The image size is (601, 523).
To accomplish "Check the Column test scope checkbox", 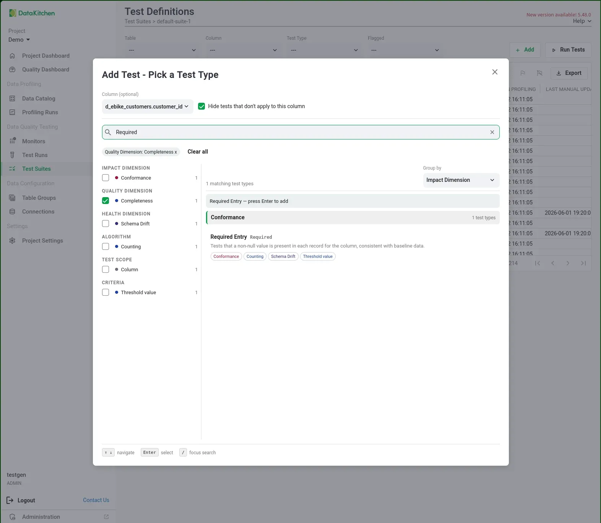I will [x=106, y=269].
